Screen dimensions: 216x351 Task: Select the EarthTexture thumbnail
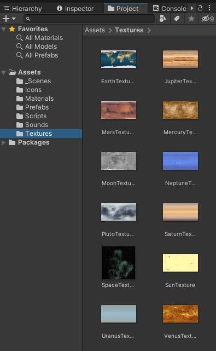click(x=119, y=59)
